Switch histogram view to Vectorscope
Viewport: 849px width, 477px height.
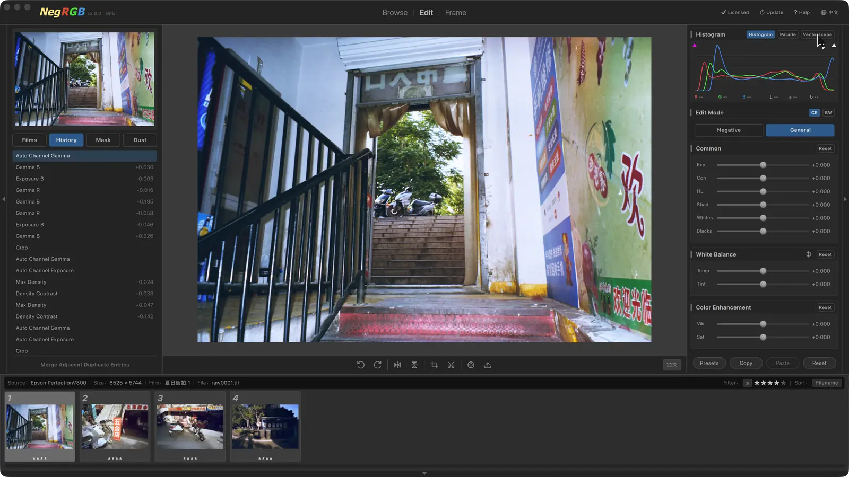click(817, 34)
